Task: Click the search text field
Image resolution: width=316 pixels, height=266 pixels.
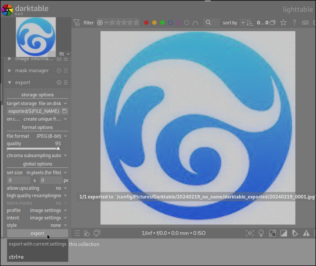Action: pos(212,23)
